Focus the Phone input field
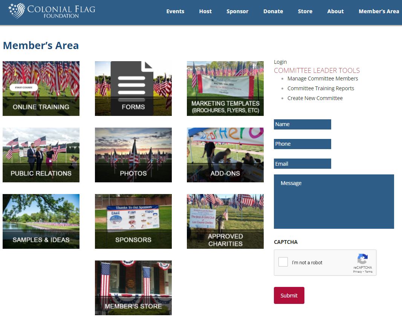 click(303, 144)
